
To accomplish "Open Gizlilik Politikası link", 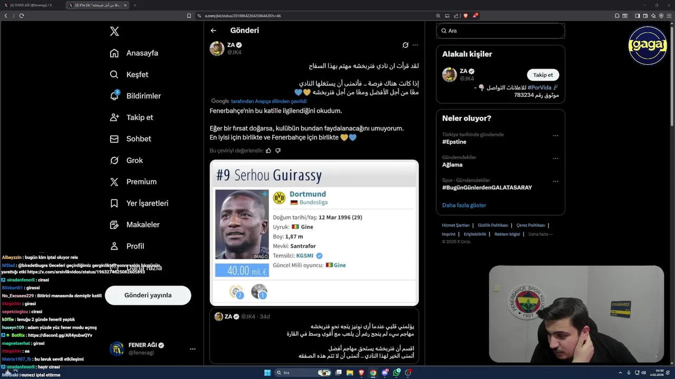I will pos(493,225).
